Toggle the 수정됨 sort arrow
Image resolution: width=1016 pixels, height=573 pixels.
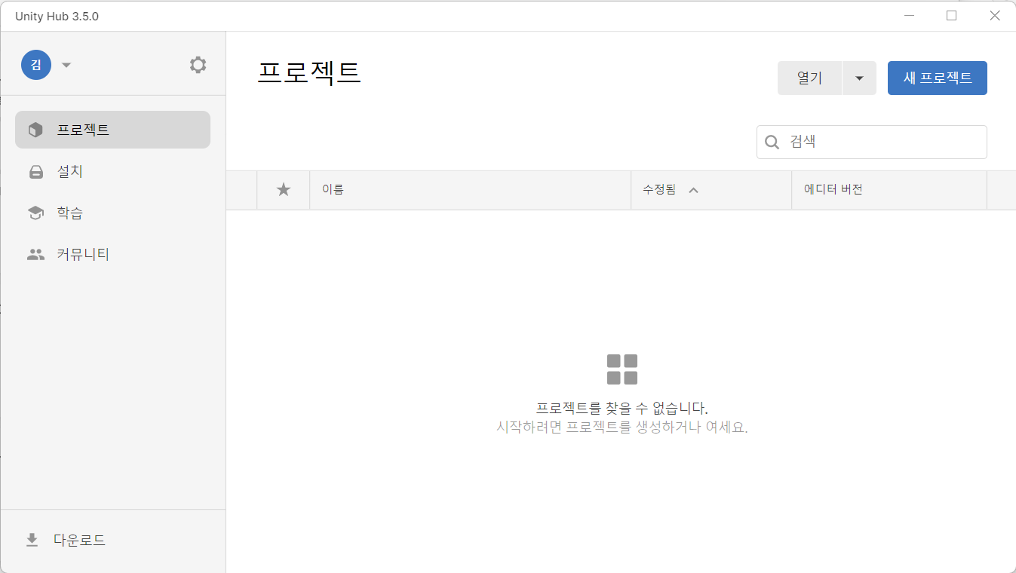694,190
